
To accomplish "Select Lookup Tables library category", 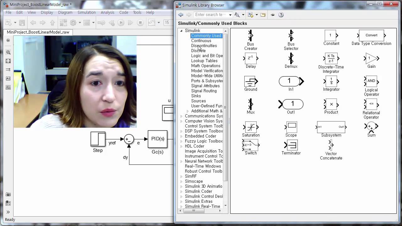I will pyautogui.click(x=204, y=61).
